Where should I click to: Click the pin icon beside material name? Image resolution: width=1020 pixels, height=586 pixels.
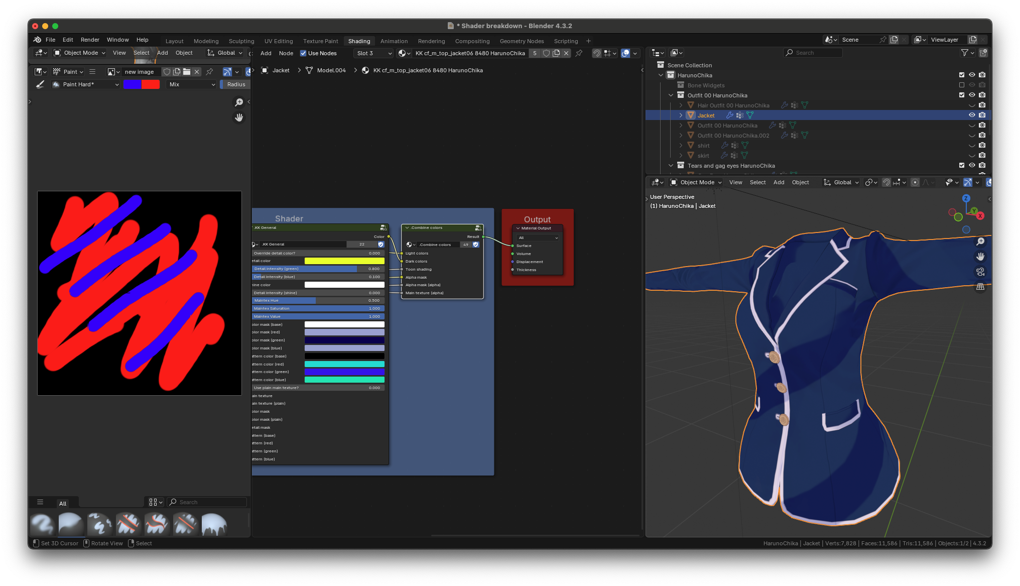tap(579, 53)
